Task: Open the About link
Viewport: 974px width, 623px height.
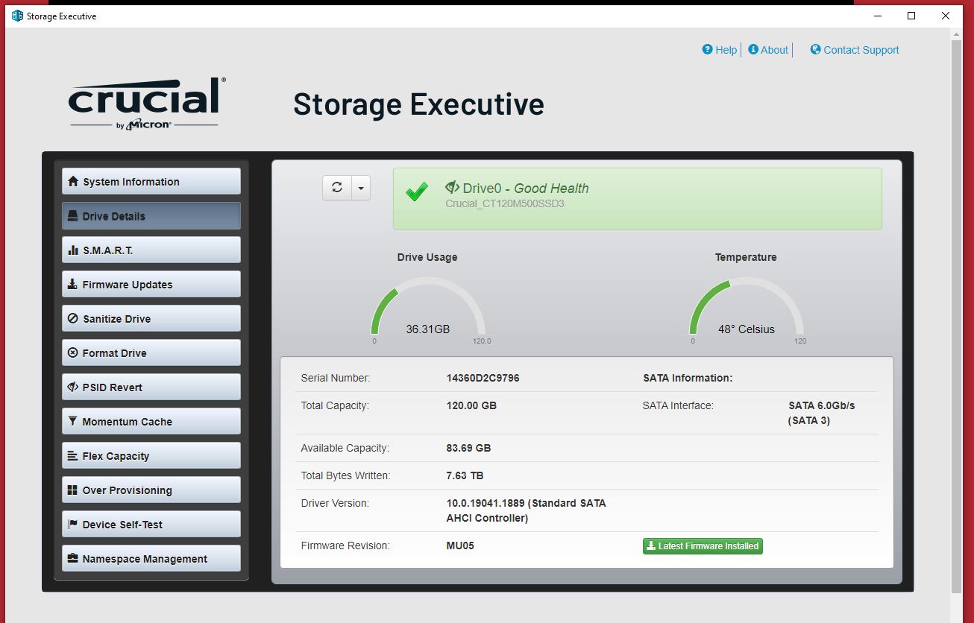Action: [x=768, y=50]
